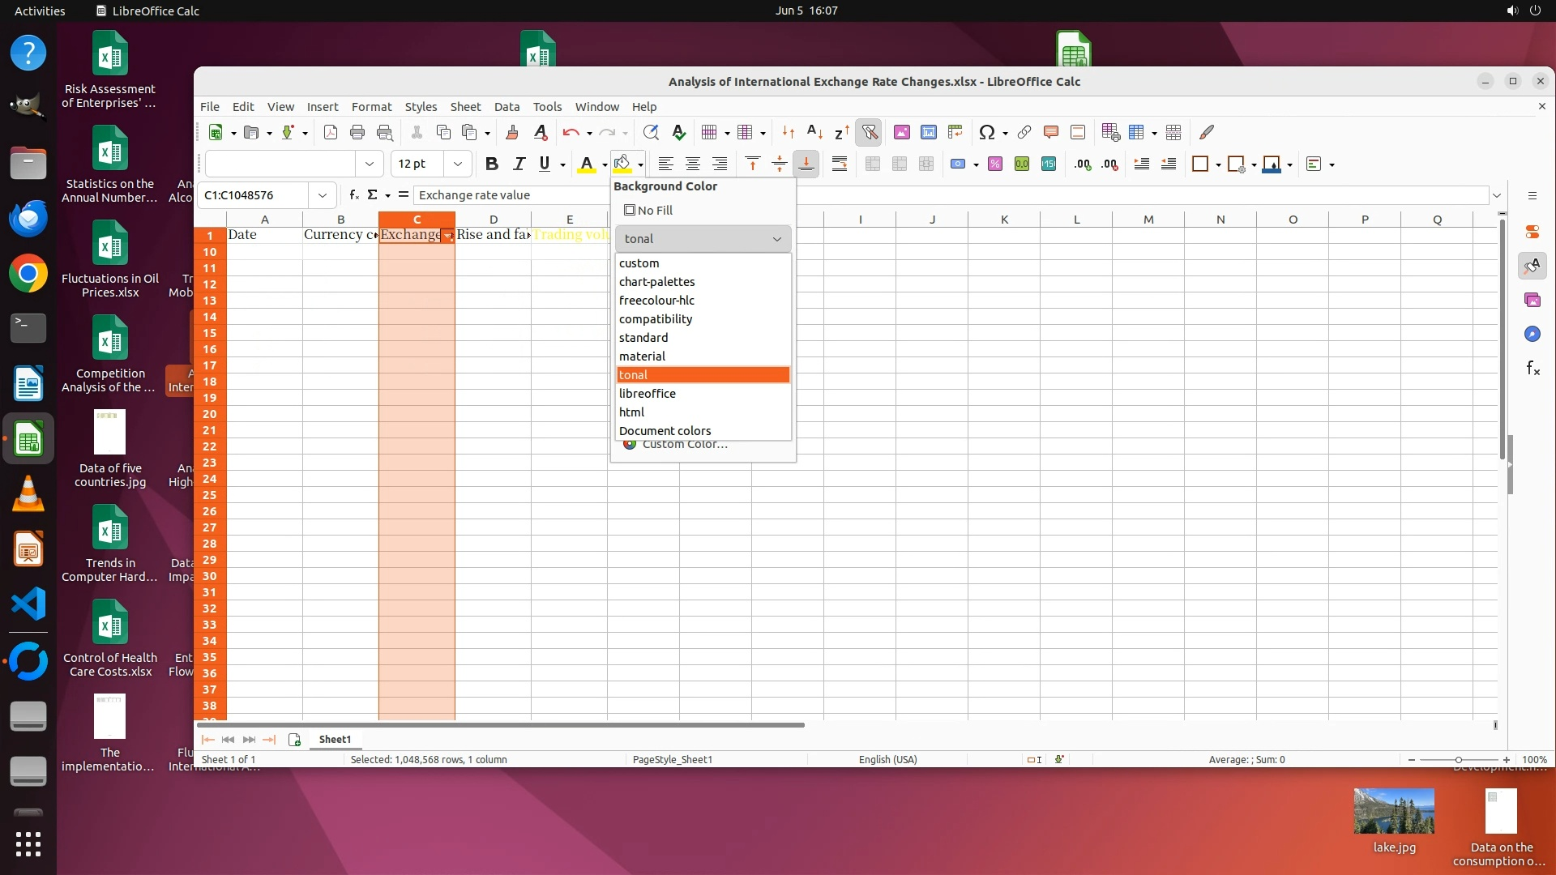
Task: Toggle Bold formatting
Action: coord(491,164)
